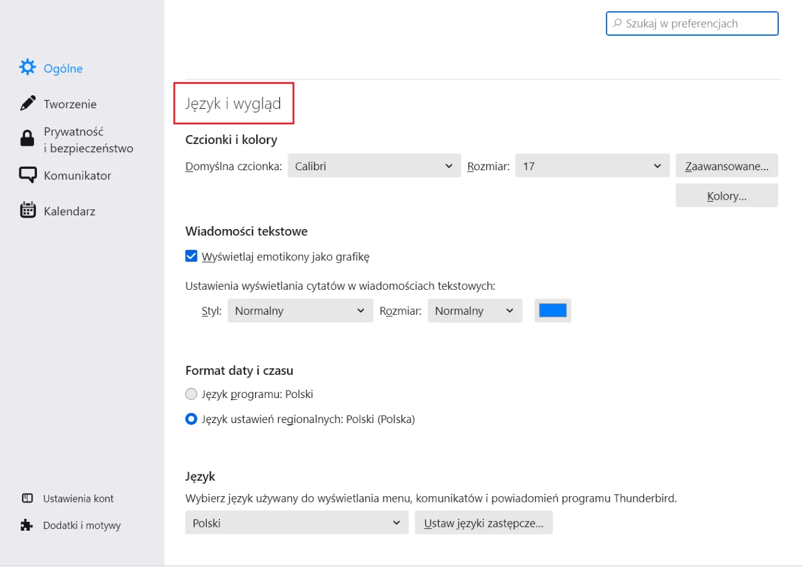This screenshot has height=567, width=802.
Task: Open the Tworzenie section from the sidebar
Action: (70, 103)
